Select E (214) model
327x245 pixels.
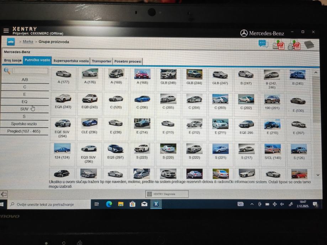tap(142, 127)
